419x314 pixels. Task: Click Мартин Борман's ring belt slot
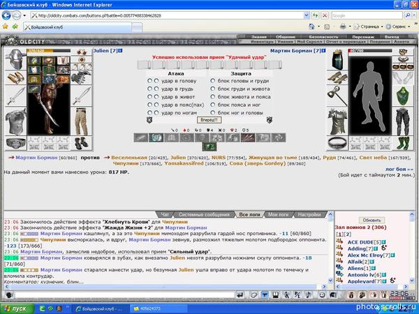(337, 143)
